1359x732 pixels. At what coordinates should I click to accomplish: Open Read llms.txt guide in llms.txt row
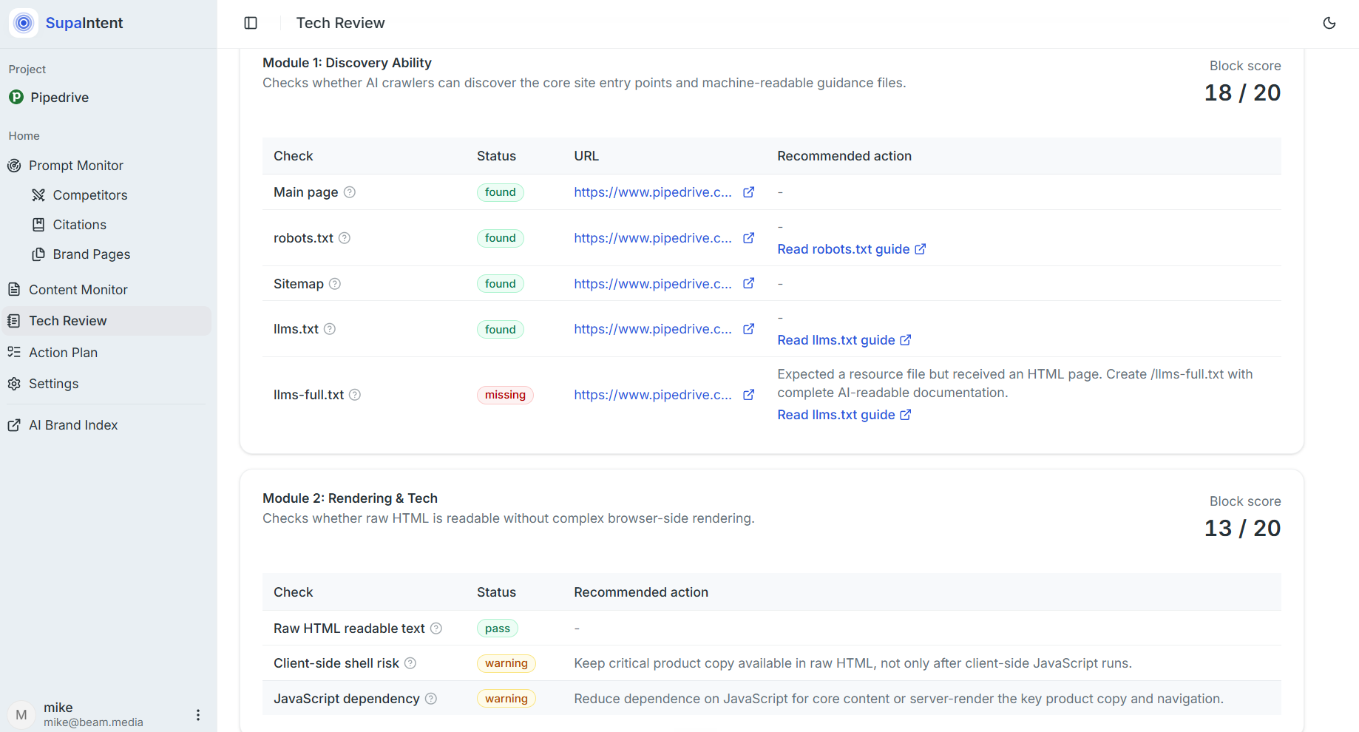[844, 340]
